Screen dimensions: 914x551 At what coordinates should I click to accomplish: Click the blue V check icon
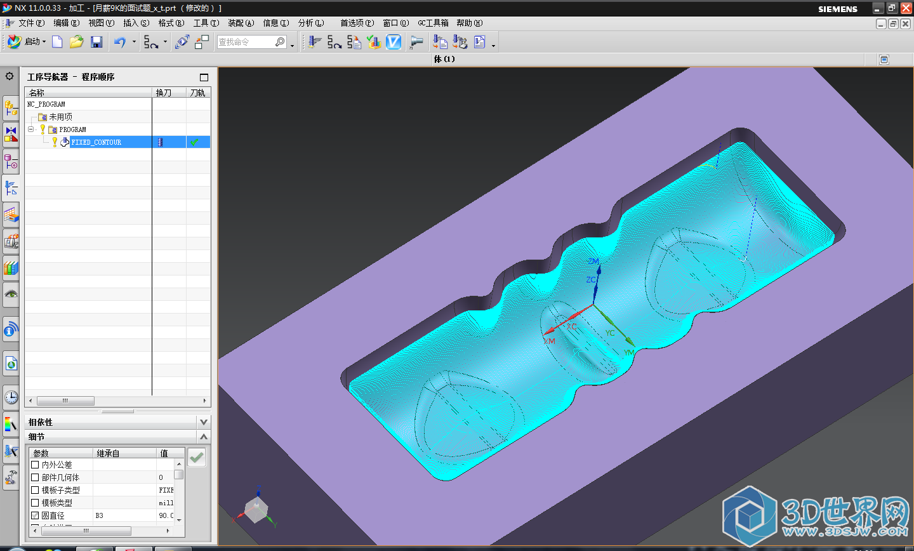coord(394,42)
